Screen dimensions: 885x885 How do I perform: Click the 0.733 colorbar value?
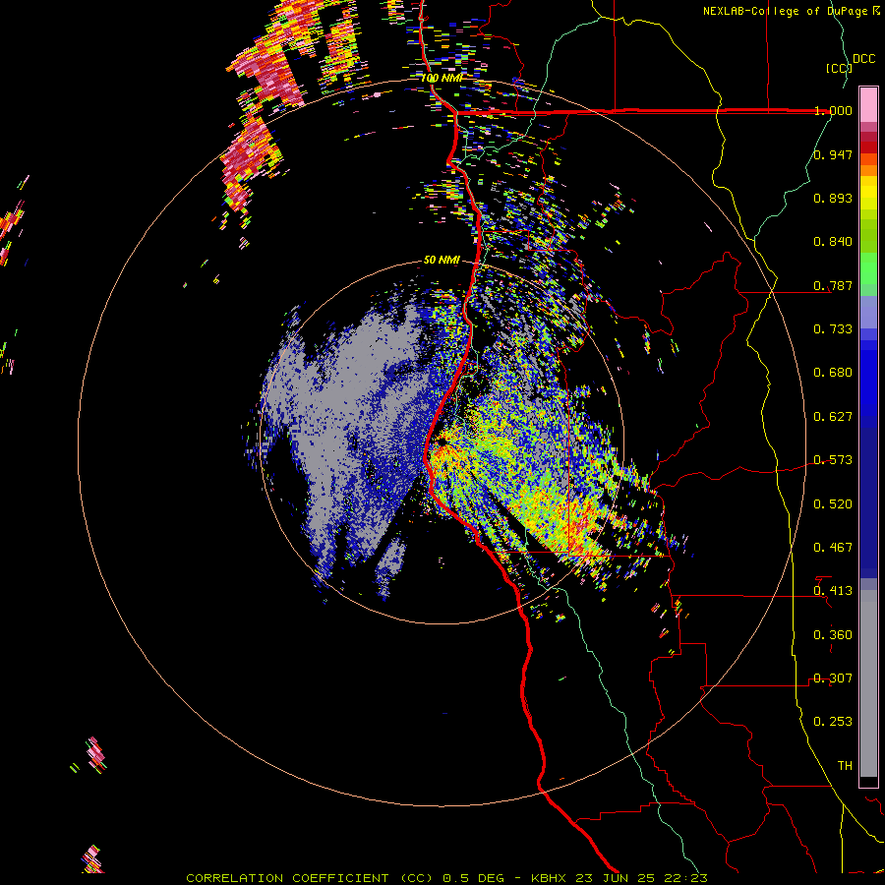point(833,329)
